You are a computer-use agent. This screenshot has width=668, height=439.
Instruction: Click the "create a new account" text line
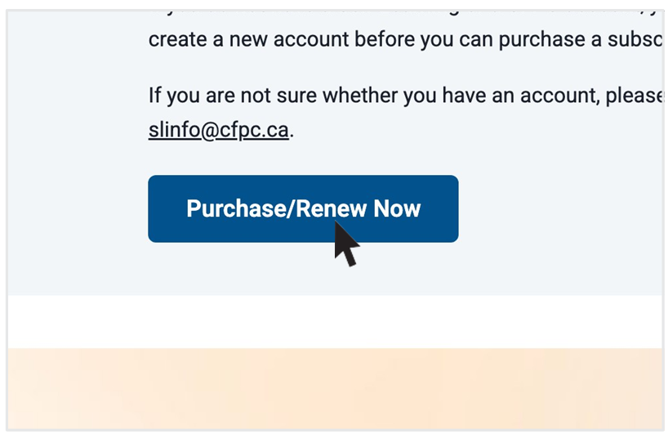coord(404,39)
